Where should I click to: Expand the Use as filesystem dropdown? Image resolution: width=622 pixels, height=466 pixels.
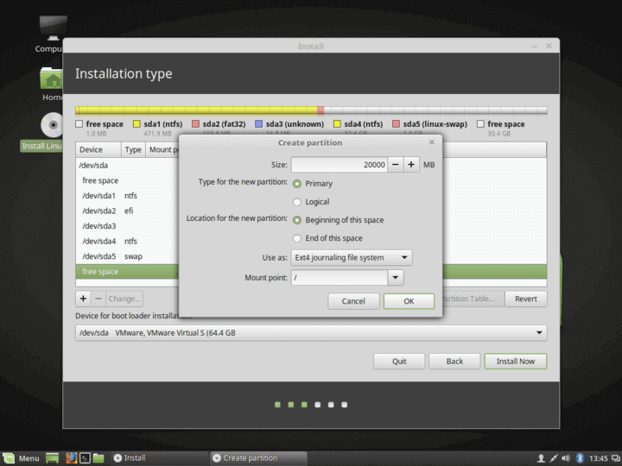point(352,257)
